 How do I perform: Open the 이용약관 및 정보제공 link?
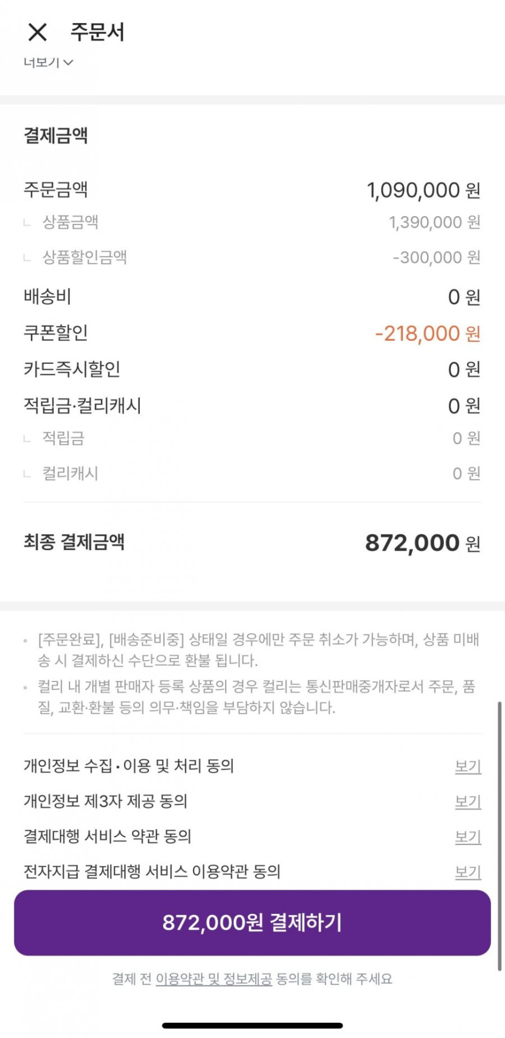(213, 979)
